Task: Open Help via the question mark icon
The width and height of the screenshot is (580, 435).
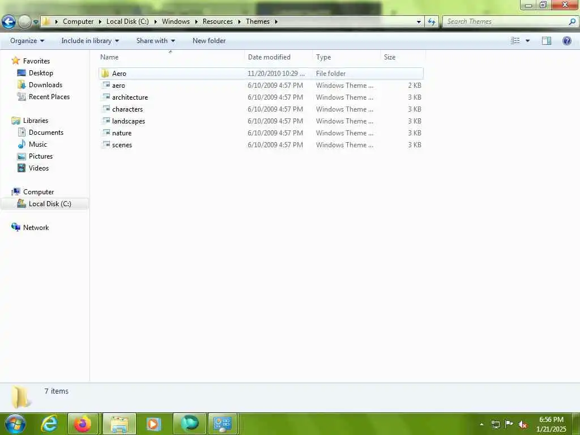Action: (x=566, y=41)
